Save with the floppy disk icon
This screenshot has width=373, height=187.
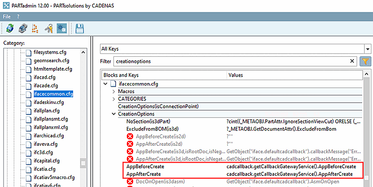[80, 28]
